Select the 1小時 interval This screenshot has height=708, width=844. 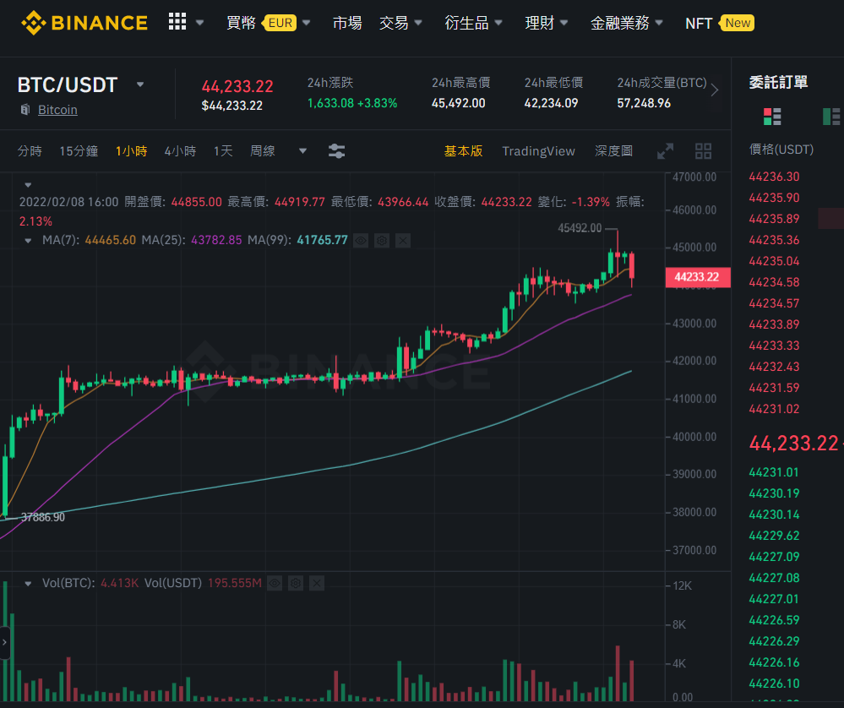click(x=131, y=151)
